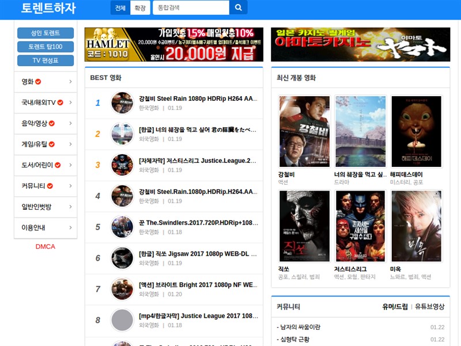Open the 성인 토렌트 button
This screenshot has height=346, width=461.
46,33
